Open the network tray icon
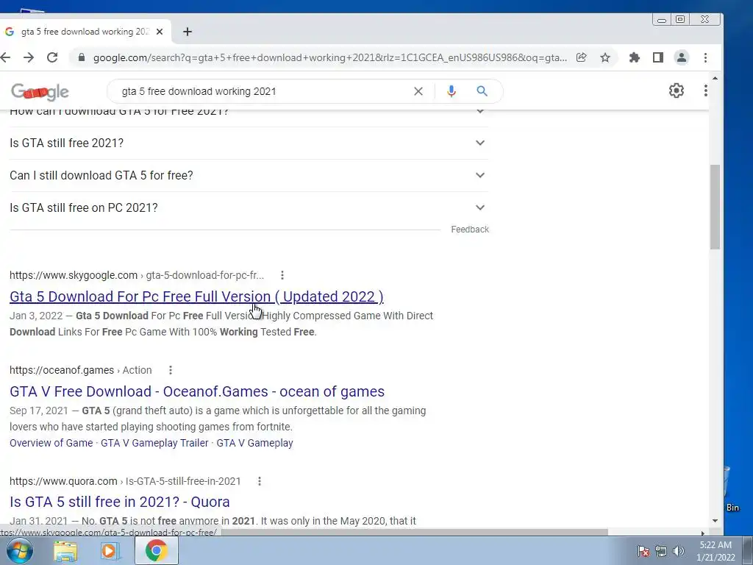Screen dimensions: 753x565 661,551
